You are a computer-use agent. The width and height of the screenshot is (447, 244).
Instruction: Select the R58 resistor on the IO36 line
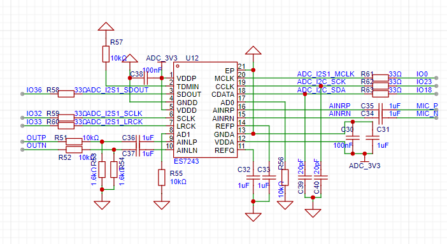coord(66,94)
